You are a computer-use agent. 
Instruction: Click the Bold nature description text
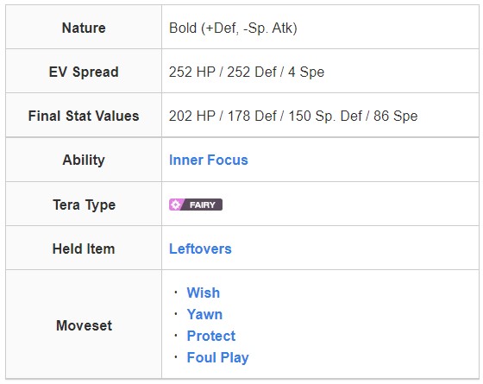pos(233,28)
